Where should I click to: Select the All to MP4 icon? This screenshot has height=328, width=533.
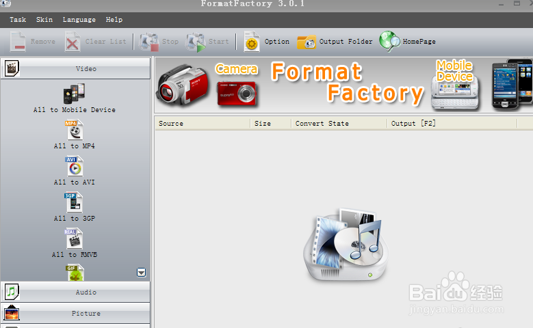tap(75, 130)
